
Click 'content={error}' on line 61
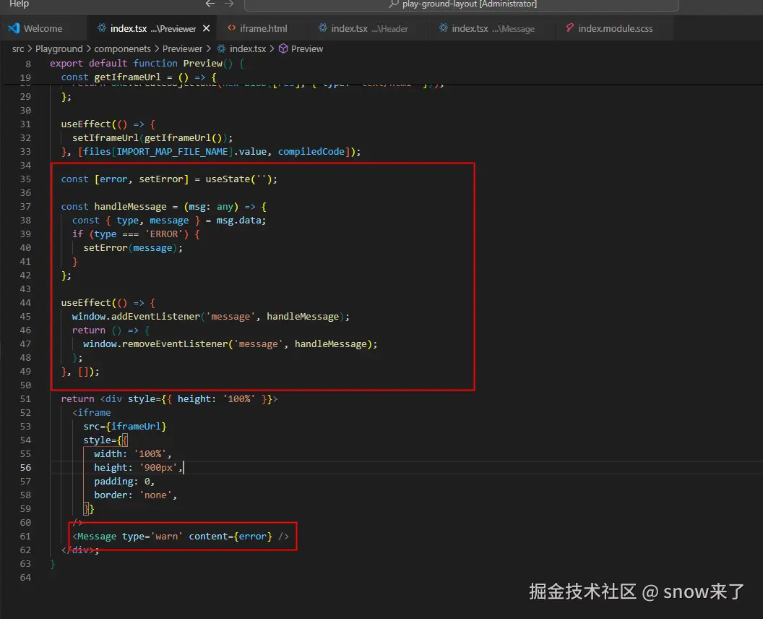point(230,537)
